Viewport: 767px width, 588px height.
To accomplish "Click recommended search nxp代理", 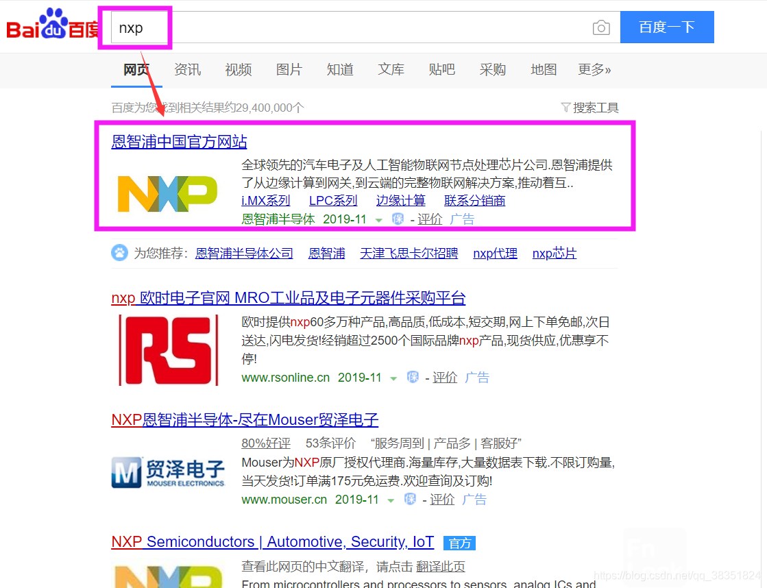I will click(x=495, y=254).
